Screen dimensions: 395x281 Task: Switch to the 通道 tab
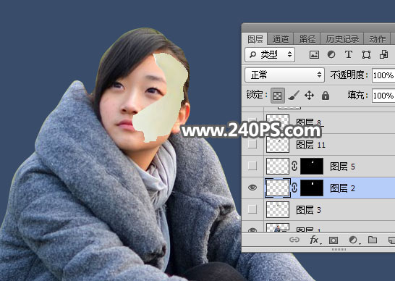tap(281, 39)
